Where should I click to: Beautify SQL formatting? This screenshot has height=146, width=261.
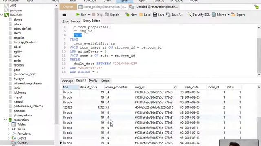click(x=199, y=15)
